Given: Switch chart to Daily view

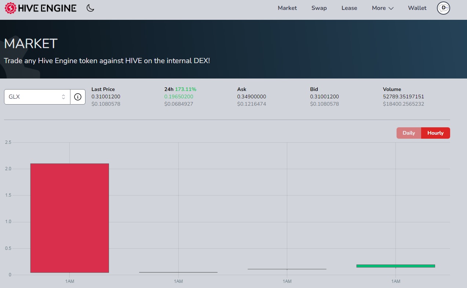Looking at the screenshot, I should (409, 133).
